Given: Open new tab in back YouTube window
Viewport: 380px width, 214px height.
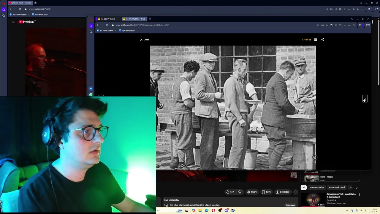Looking at the screenshot, I should [x=35, y=3].
